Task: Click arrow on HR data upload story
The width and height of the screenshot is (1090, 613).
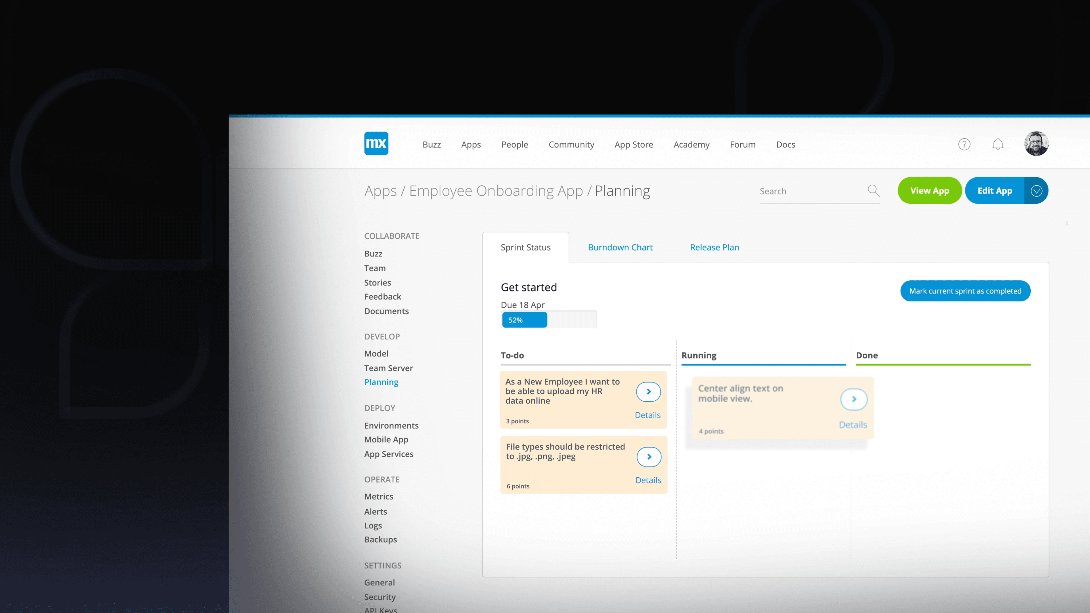Action: coord(648,392)
